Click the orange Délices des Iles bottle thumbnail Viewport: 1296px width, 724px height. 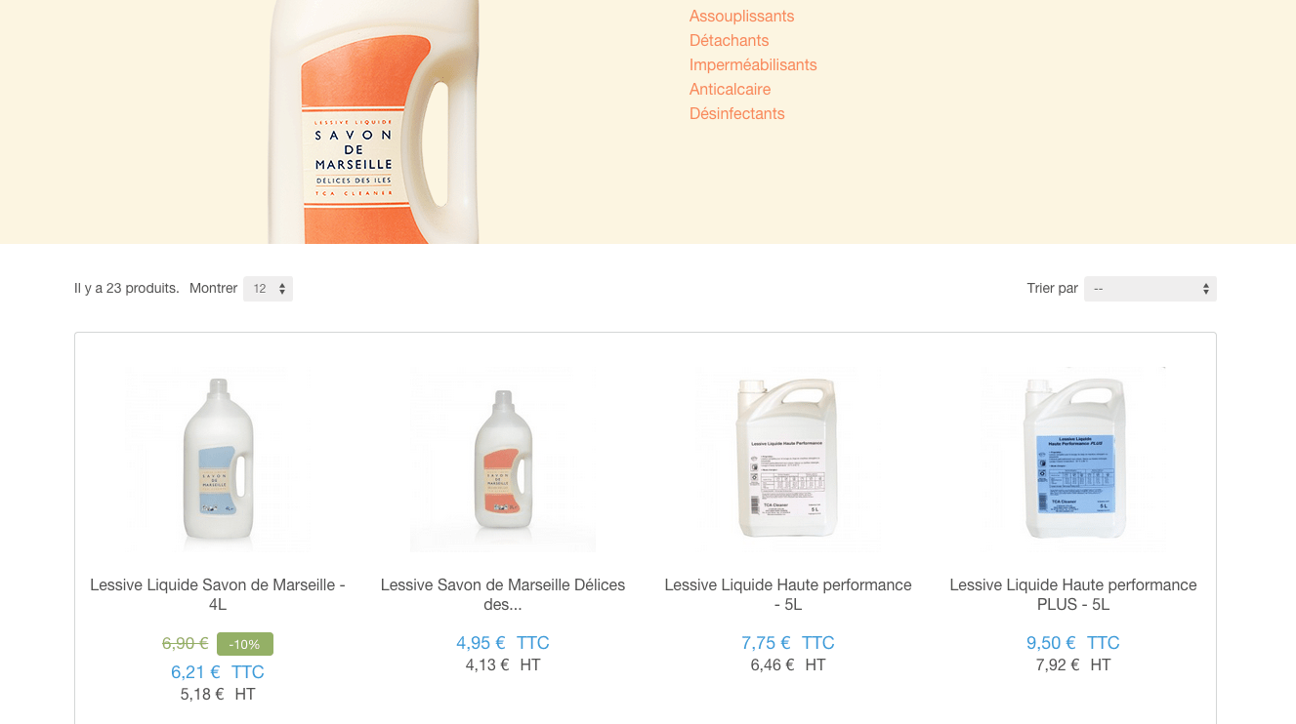pos(503,460)
